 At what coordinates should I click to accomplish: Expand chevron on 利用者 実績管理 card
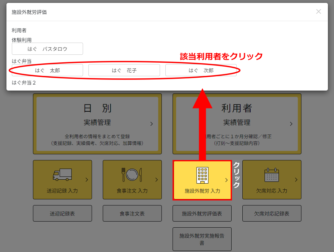291,124
